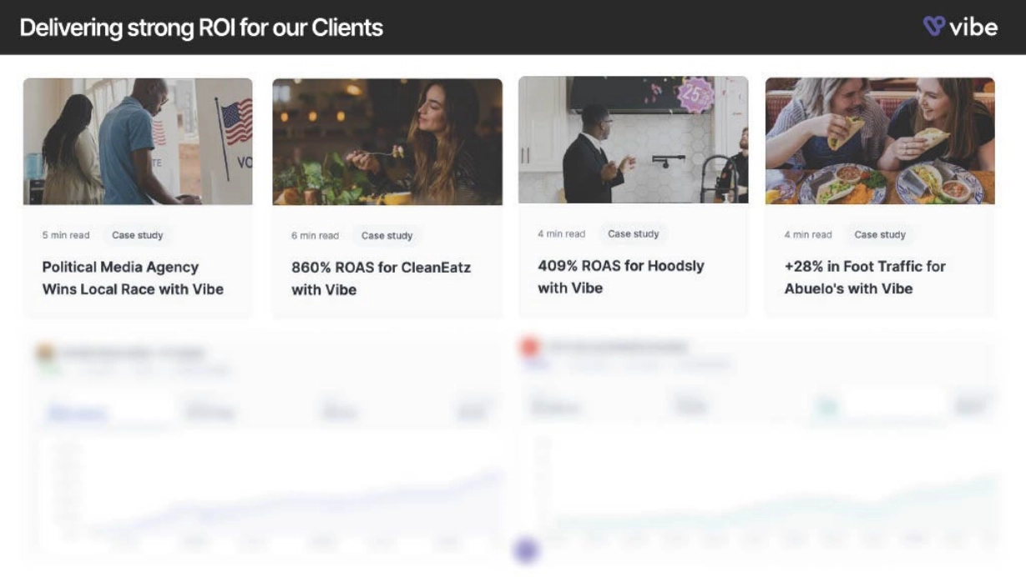Click the blurred red circle icon above right chart
1026x577 pixels.
[529, 347]
